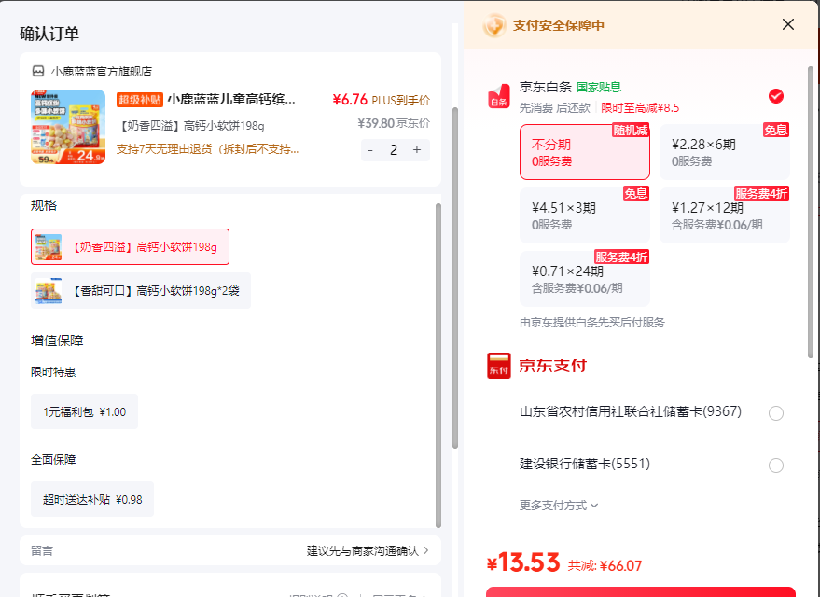The image size is (820, 597).
Task: Click the 全面保障 label
Action: tap(53, 460)
